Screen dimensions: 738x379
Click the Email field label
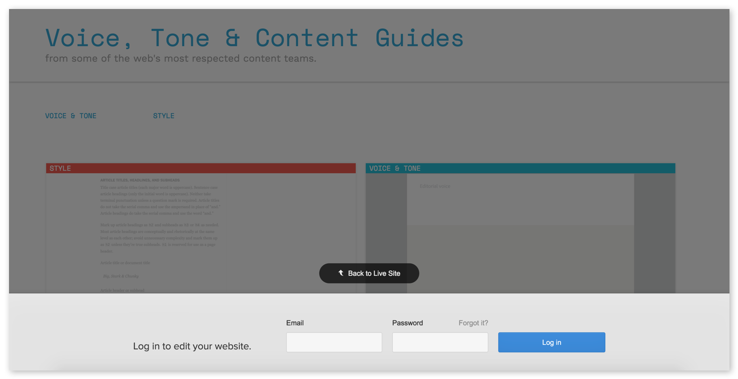pyautogui.click(x=295, y=323)
